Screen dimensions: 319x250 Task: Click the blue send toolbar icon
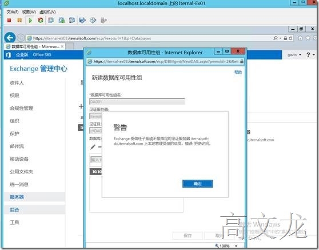point(82,20)
